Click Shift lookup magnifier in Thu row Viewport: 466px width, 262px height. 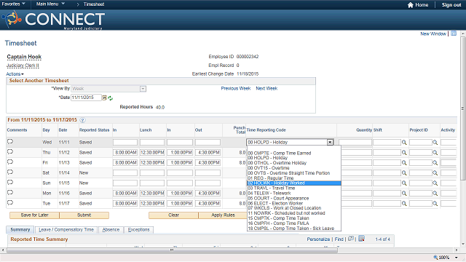point(404,153)
